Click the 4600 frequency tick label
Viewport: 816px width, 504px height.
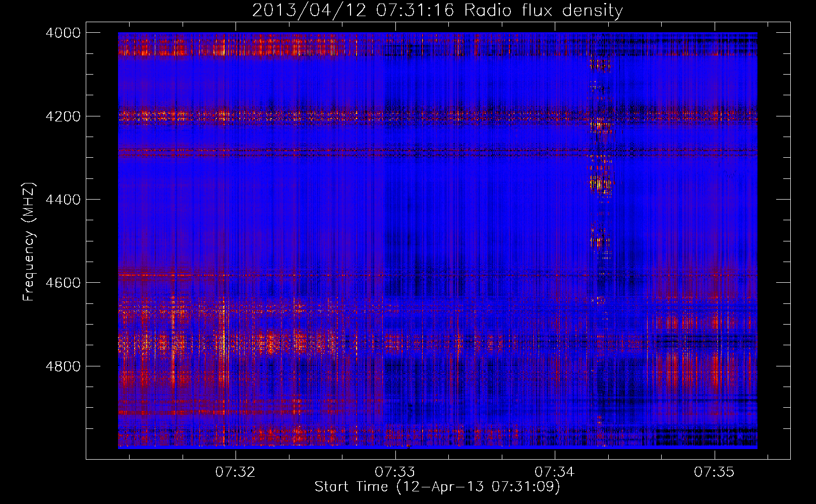coord(63,283)
